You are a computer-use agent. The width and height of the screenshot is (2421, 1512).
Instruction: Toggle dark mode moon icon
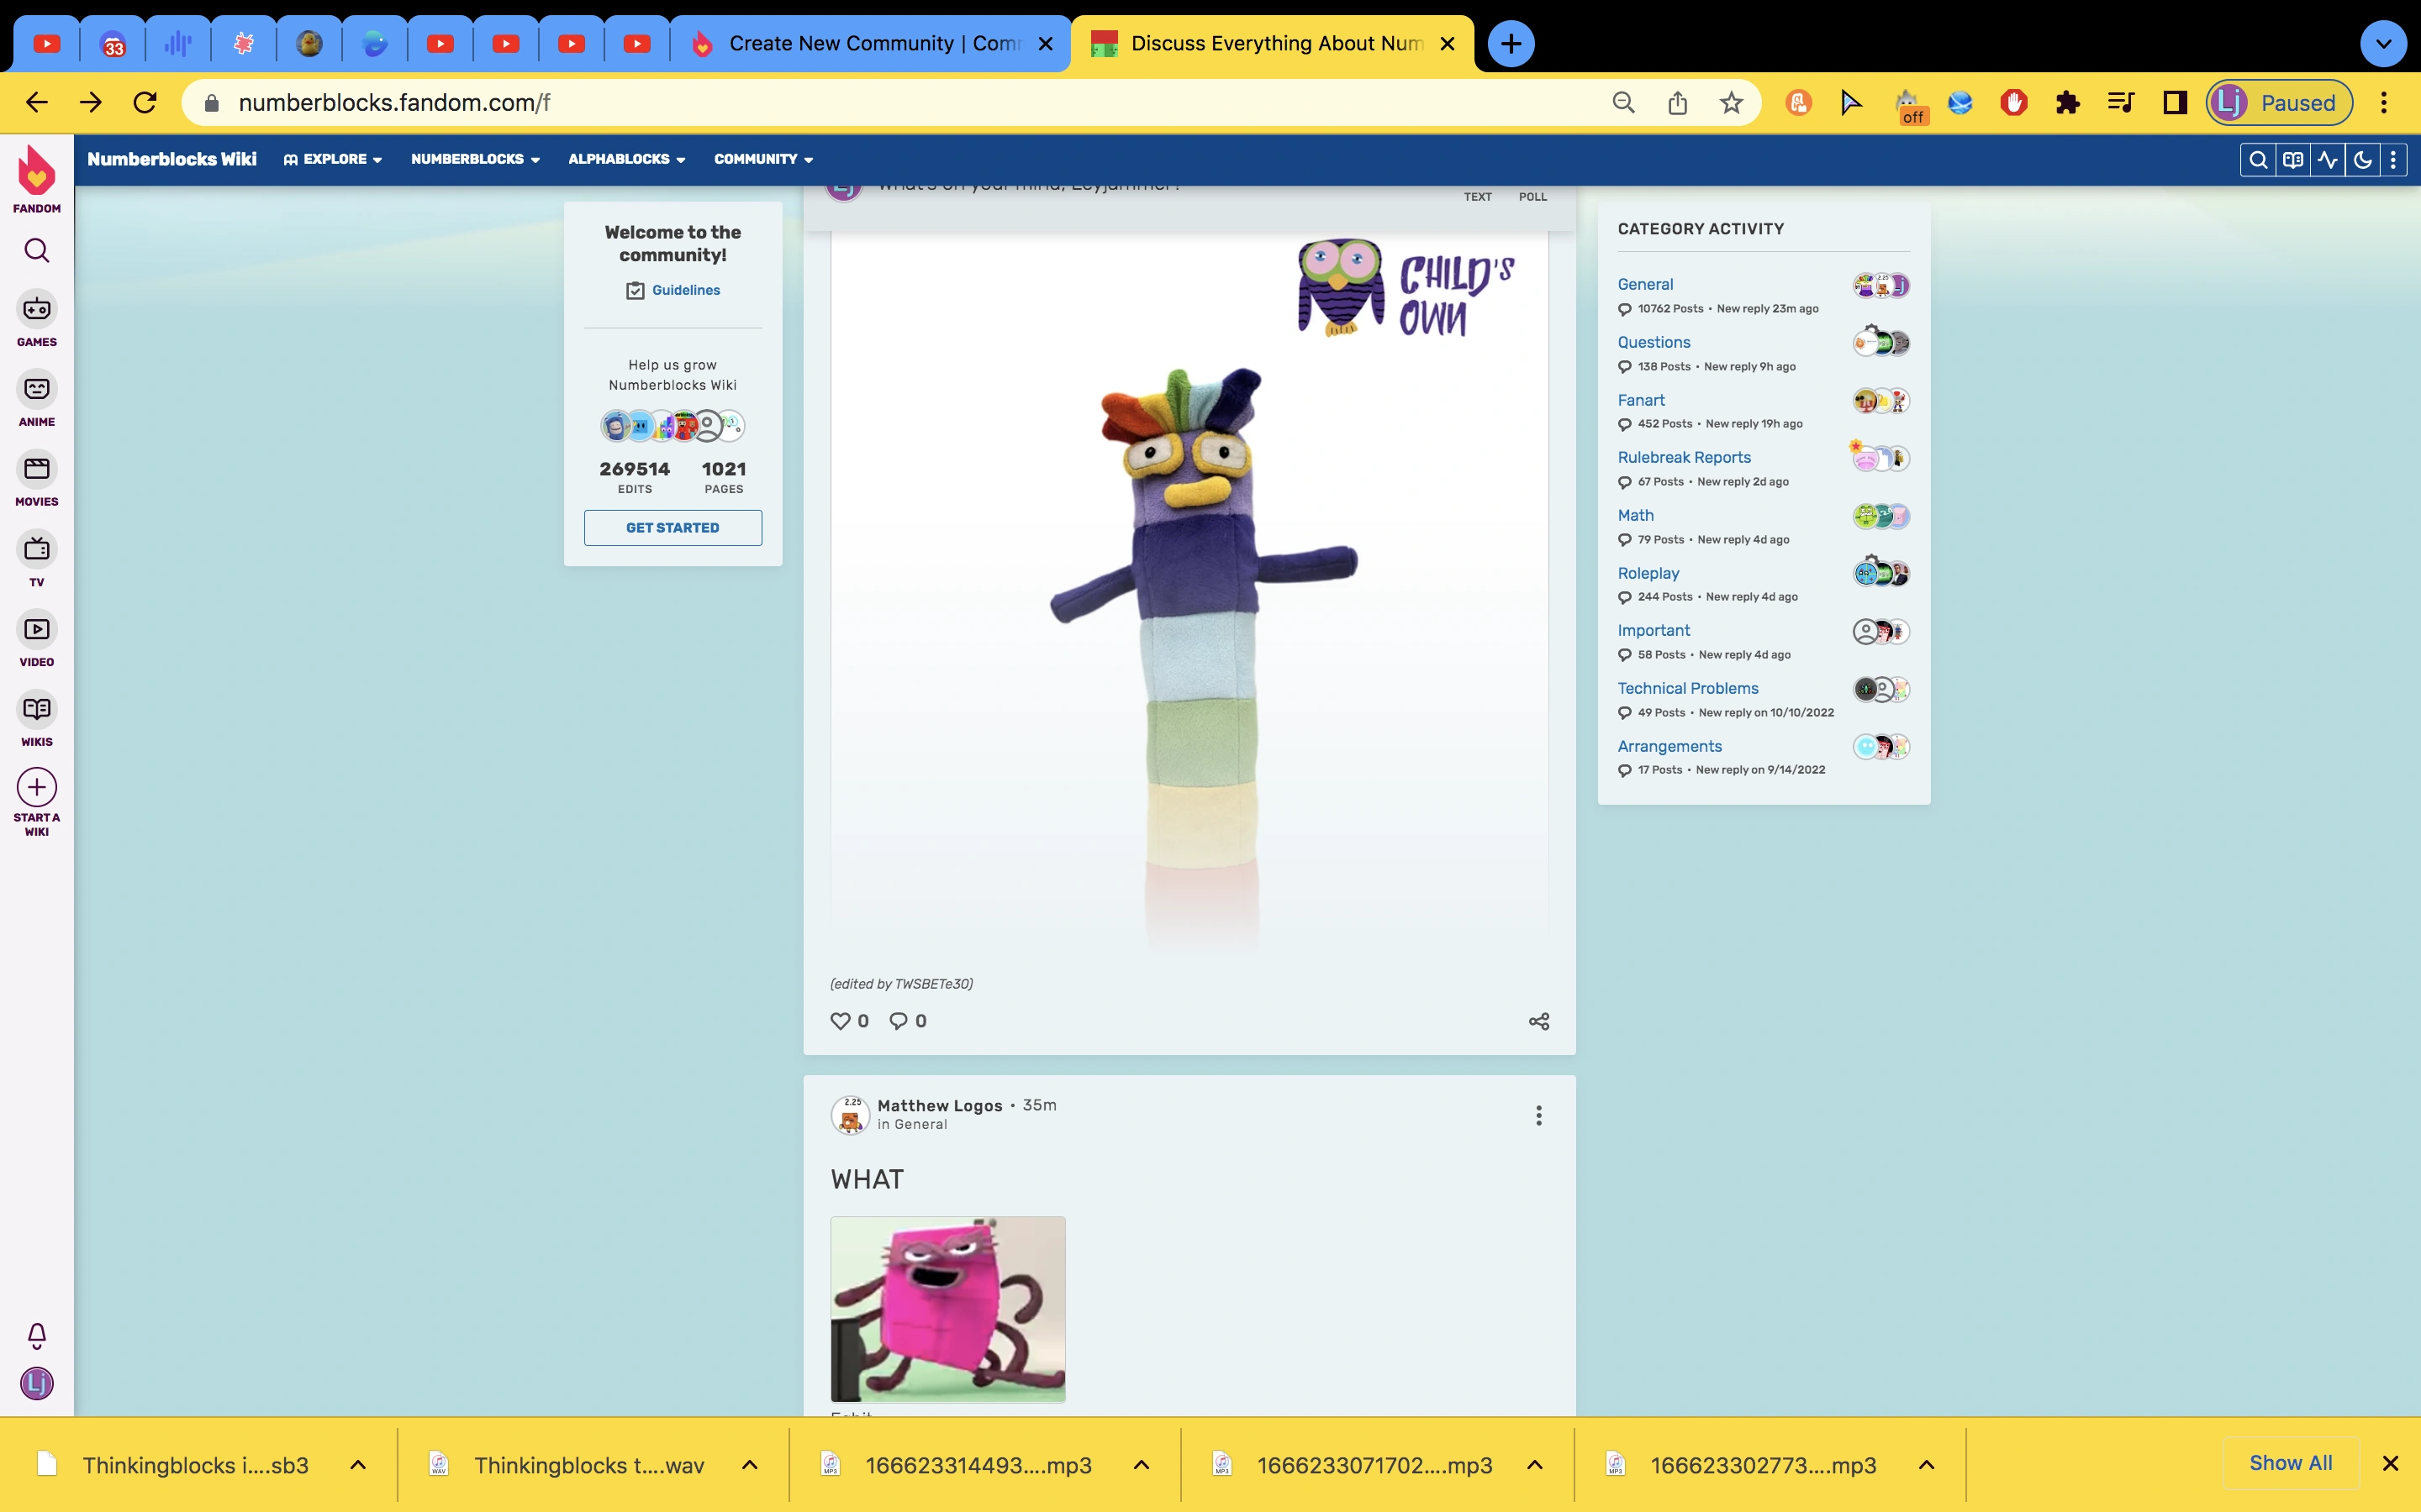[2362, 160]
